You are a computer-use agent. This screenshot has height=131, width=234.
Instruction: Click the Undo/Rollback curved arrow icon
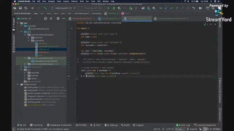coord(194,8)
